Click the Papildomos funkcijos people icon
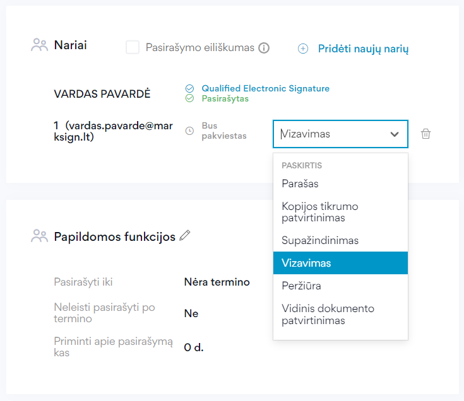Image resolution: width=464 pixels, height=401 pixels. click(x=39, y=236)
